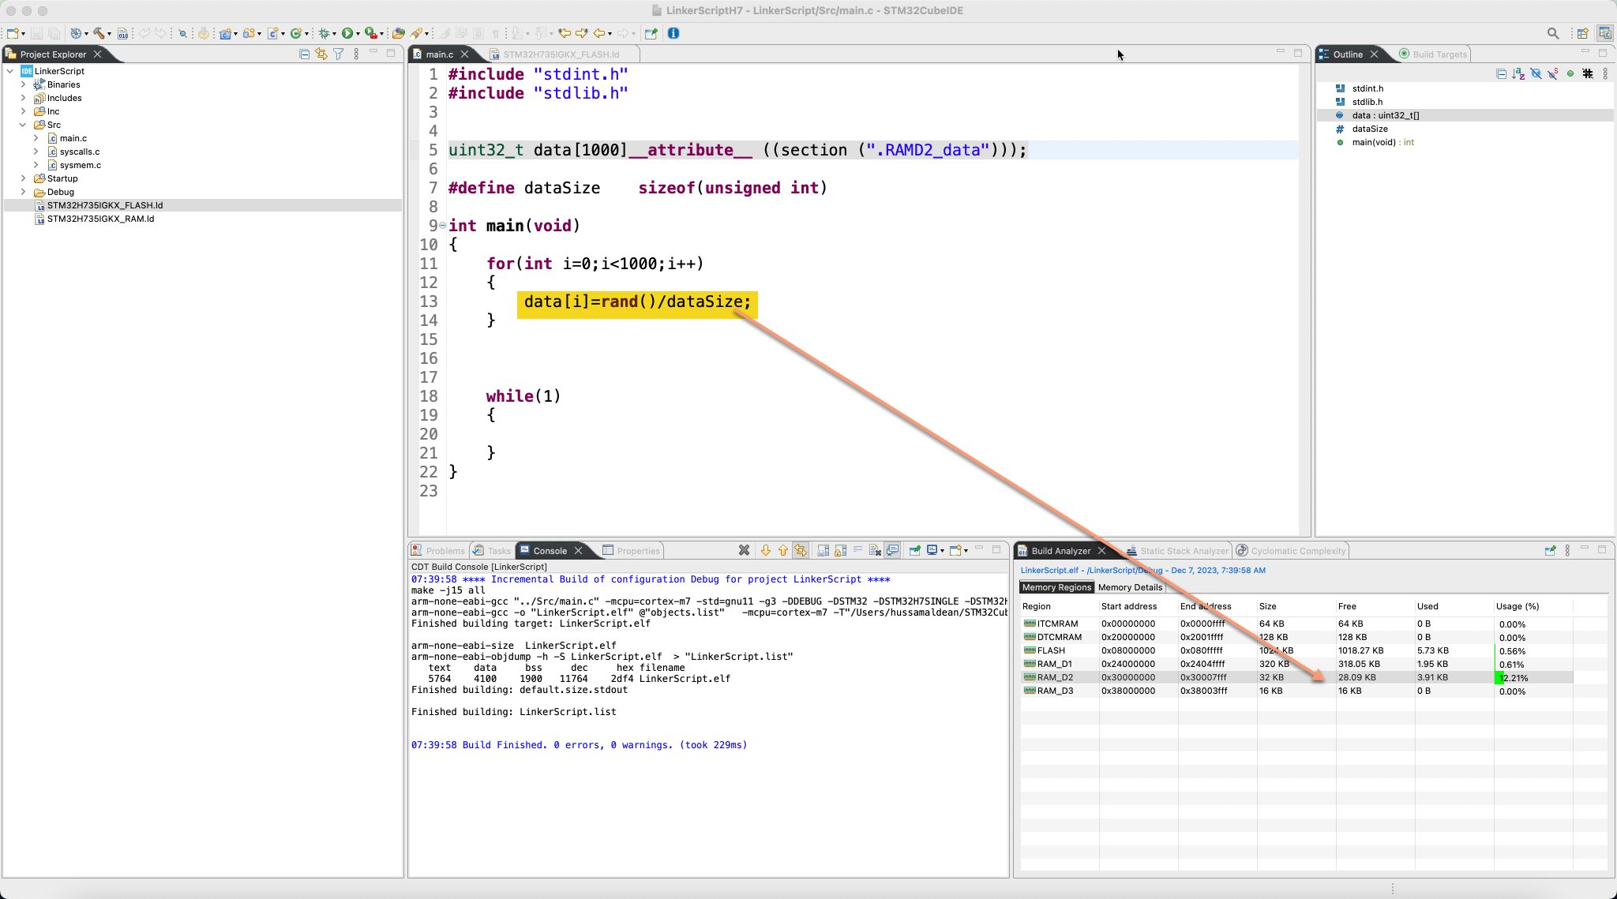1617x899 pixels.
Task: Open the Run dropdown arrow options
Action: pos(358,34)
